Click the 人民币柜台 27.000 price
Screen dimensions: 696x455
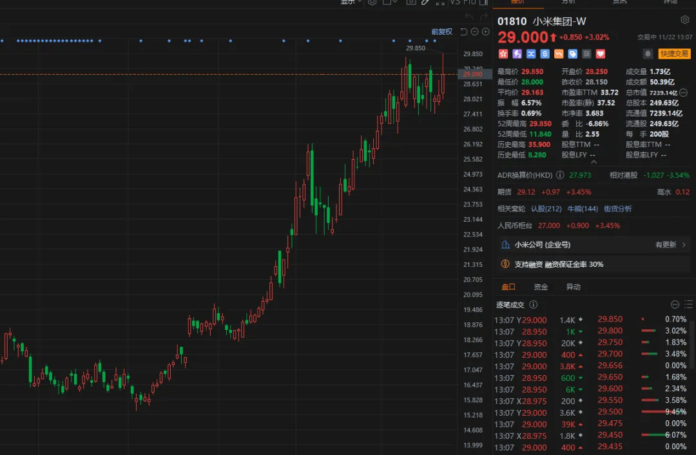549,226
